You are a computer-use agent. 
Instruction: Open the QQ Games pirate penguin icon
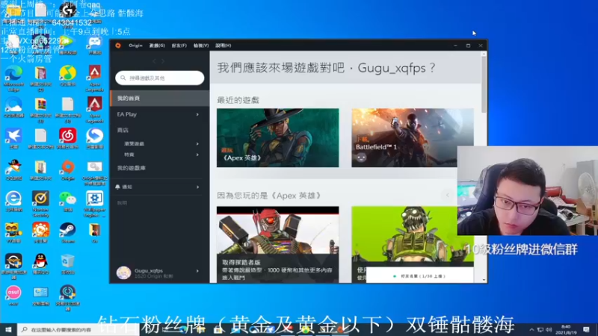[x=13, y=170]
